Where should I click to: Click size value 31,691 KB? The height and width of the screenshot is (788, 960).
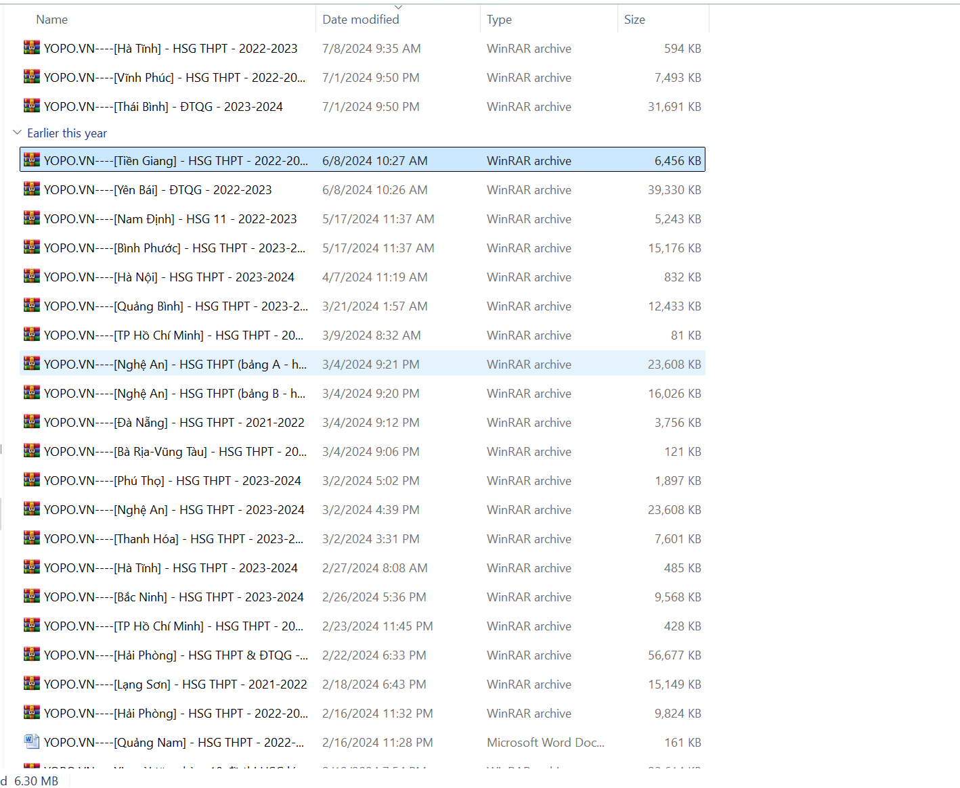674,107
